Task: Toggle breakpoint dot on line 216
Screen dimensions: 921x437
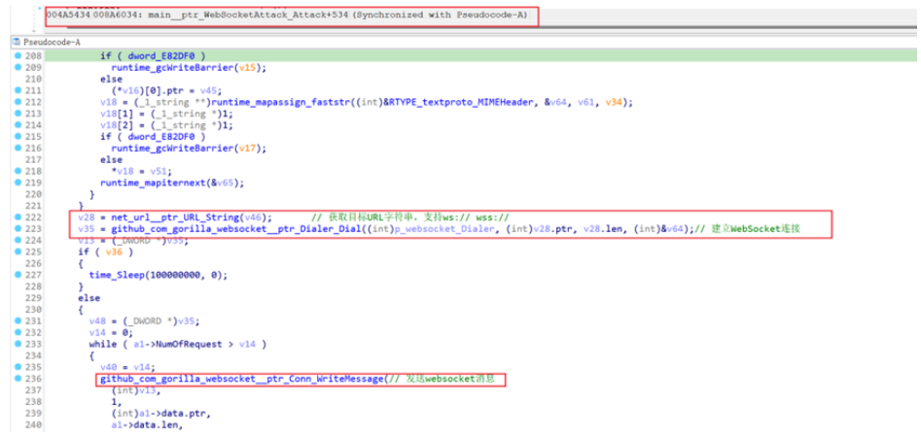Action: [18, 148]
